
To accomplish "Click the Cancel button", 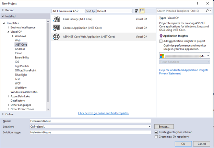I will click(x=202, y=144).
